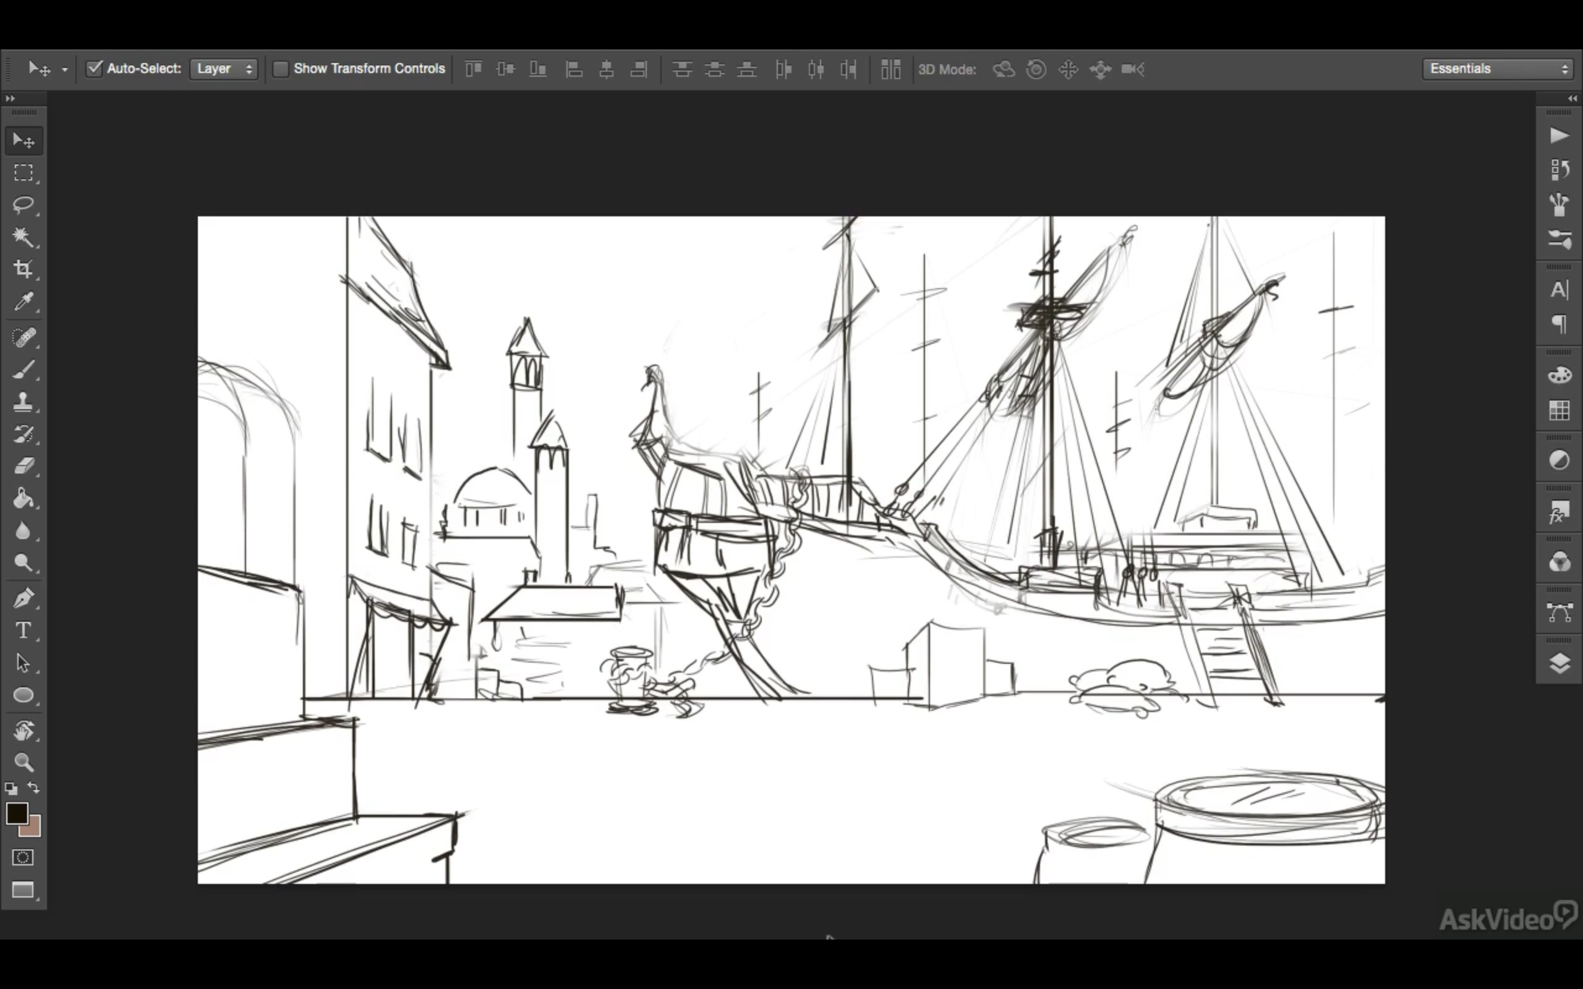Click Align Left Edges button

click(574, 69)
